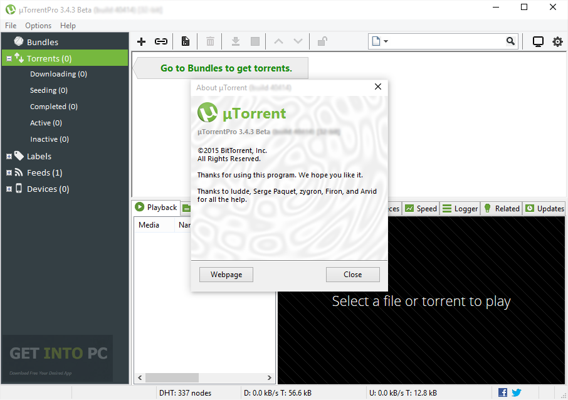Select Labels in the sidebar
This screenshot has width=568, height=400.
coord(39,157)
